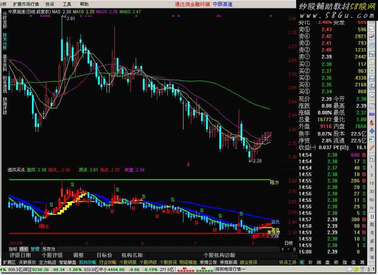Select monthly 月 period button

(372, 233)
